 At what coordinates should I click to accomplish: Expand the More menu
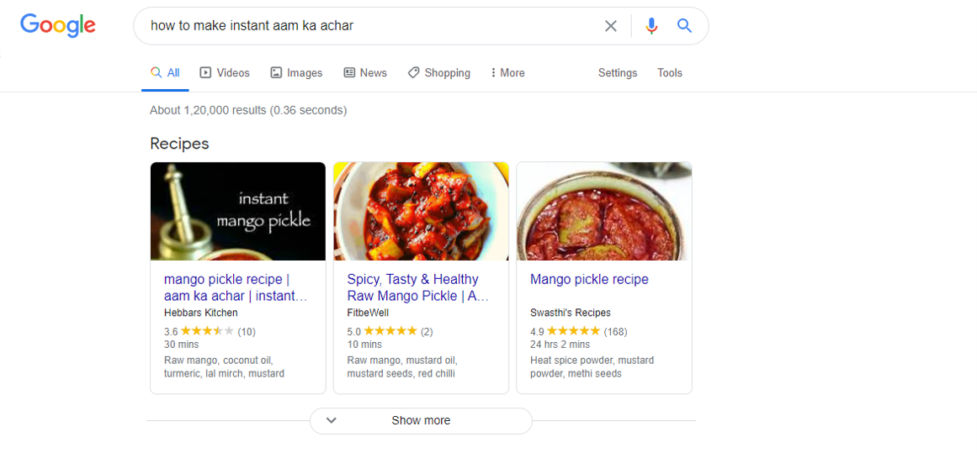pos(507,73)
